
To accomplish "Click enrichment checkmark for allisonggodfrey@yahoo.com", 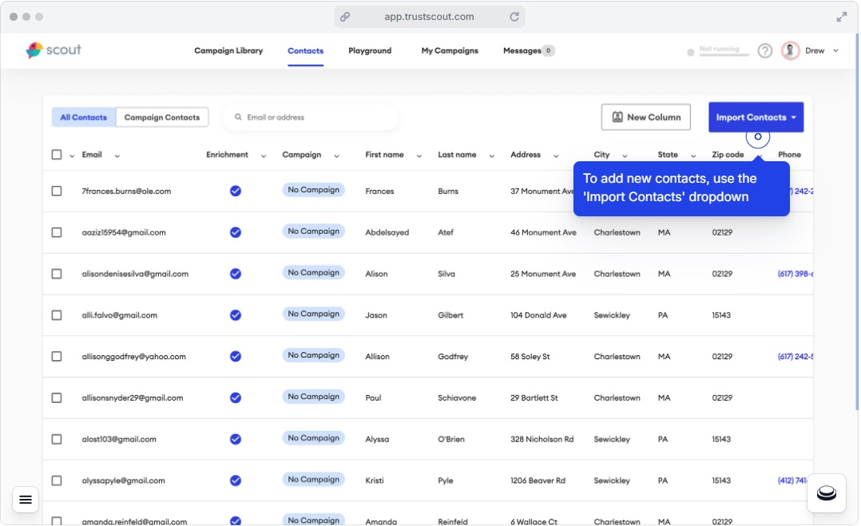I will [236, 357].
